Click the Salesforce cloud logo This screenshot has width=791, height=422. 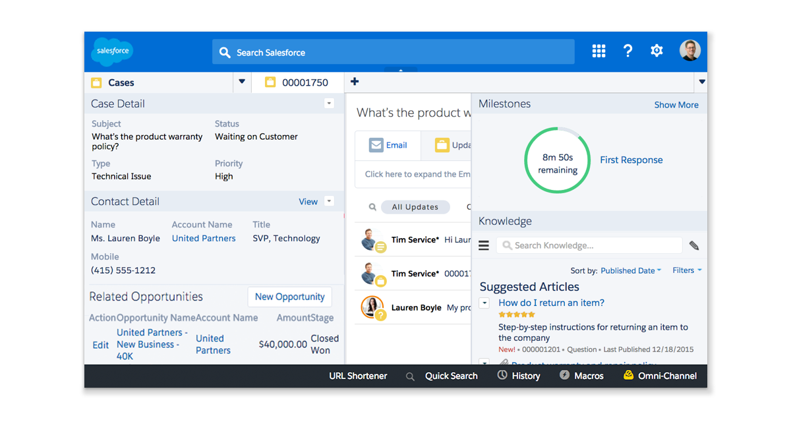(x=112, y=51)
